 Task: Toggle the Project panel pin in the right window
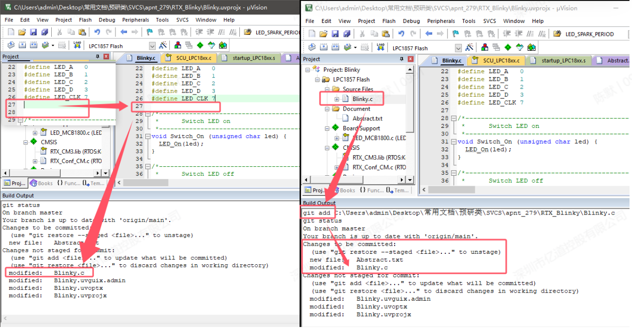[402, 59]
